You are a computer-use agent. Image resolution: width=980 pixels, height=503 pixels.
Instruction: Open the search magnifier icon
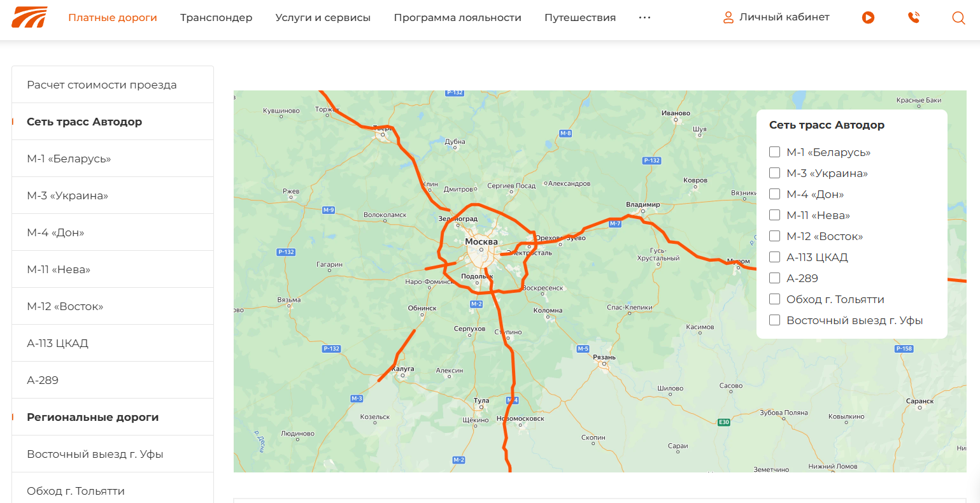[958, 18]
